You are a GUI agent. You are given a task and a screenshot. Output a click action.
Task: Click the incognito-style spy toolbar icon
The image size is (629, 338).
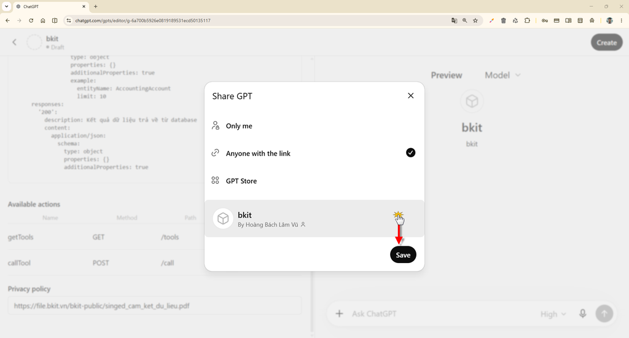(592, 20)
